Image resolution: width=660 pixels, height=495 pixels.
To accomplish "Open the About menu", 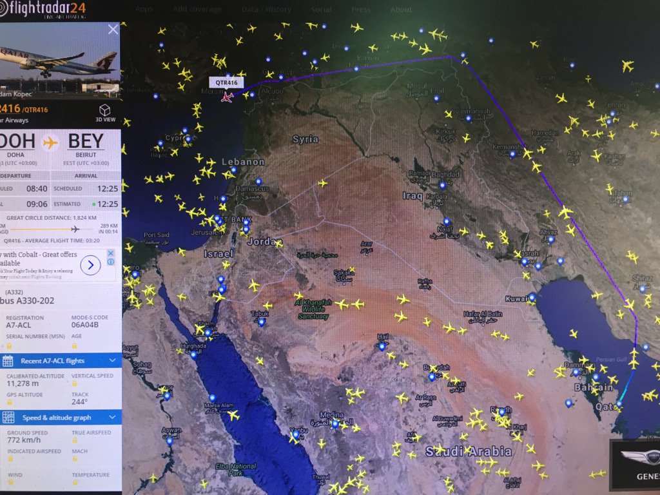I will [401, 9].
